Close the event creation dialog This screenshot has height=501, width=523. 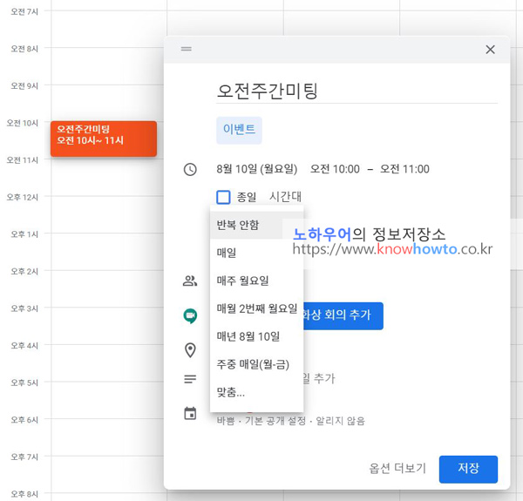click(490, 50)
